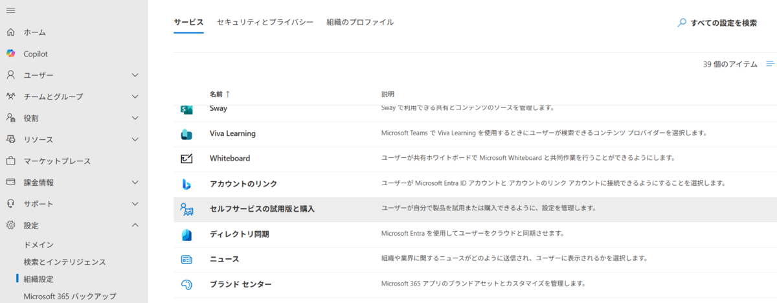Open the ブランド センター settings
The height and width of the screenshot is (303, 777).
pyautogui.click(x=240, y=284)
